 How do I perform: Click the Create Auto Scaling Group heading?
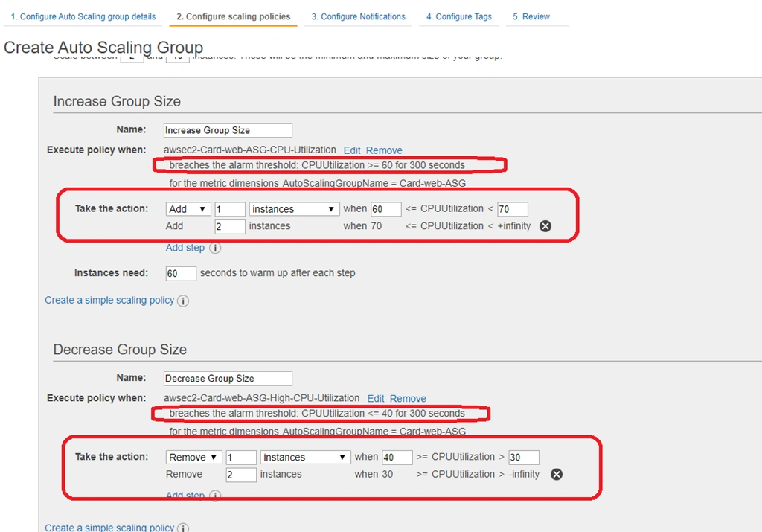pos(103,47)
